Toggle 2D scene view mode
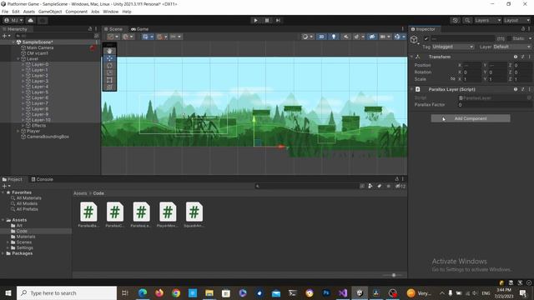The width and height of the screenshot is (534, 300). [x=321, y=37]
